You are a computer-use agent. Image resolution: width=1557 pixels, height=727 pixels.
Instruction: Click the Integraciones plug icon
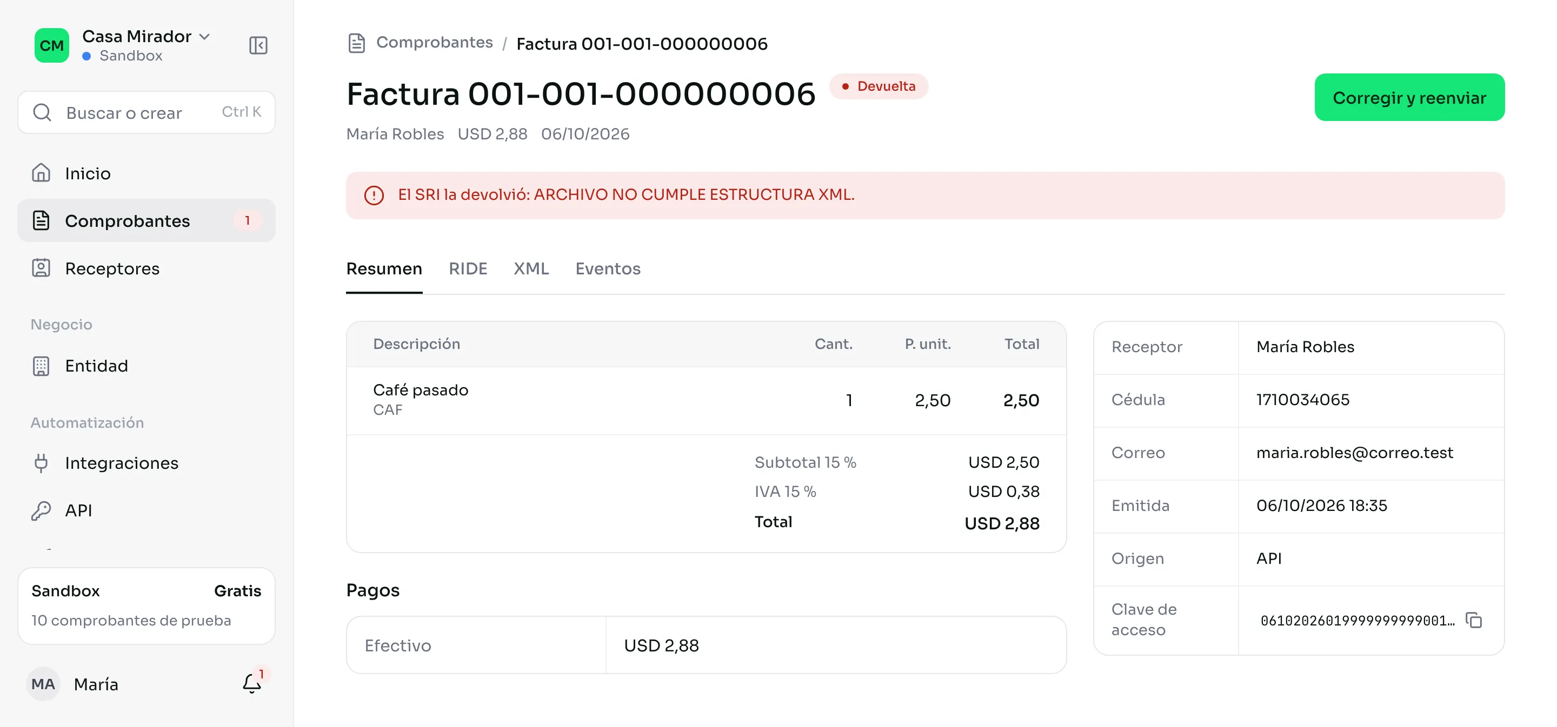(41, 462)
